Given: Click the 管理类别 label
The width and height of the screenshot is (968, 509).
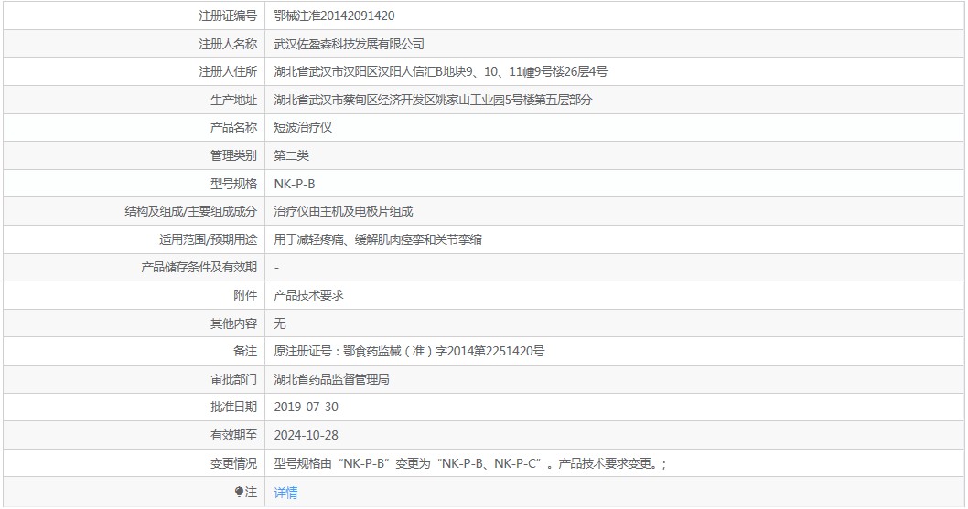Looking at the screenshot, I should [233, 155].
